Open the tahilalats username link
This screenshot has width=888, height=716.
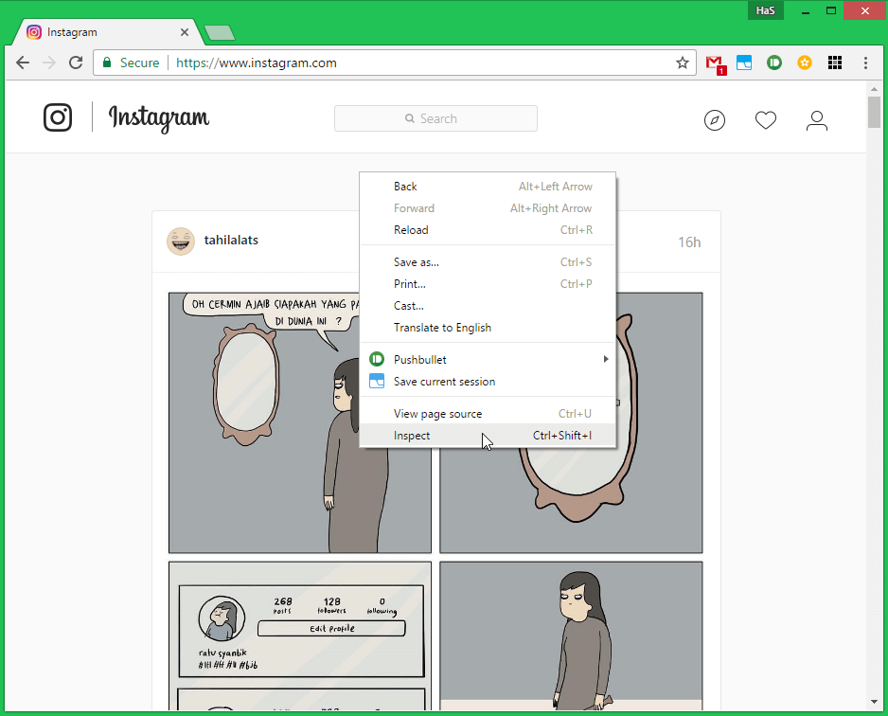231,241
